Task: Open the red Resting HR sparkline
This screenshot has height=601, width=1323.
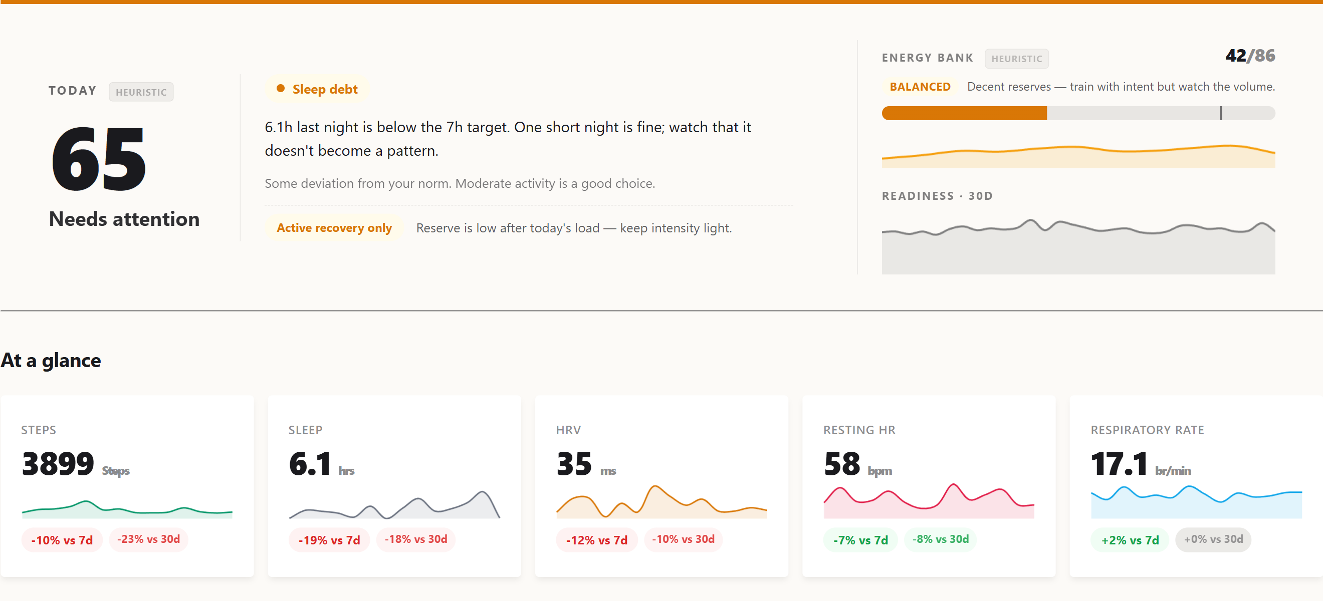Action: (929, 500)
